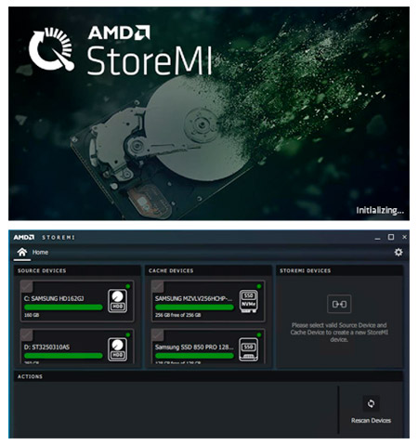418x445 pixels.
Task: Click green status dot on D: ST3250310AS
Action: coord(128,334)
